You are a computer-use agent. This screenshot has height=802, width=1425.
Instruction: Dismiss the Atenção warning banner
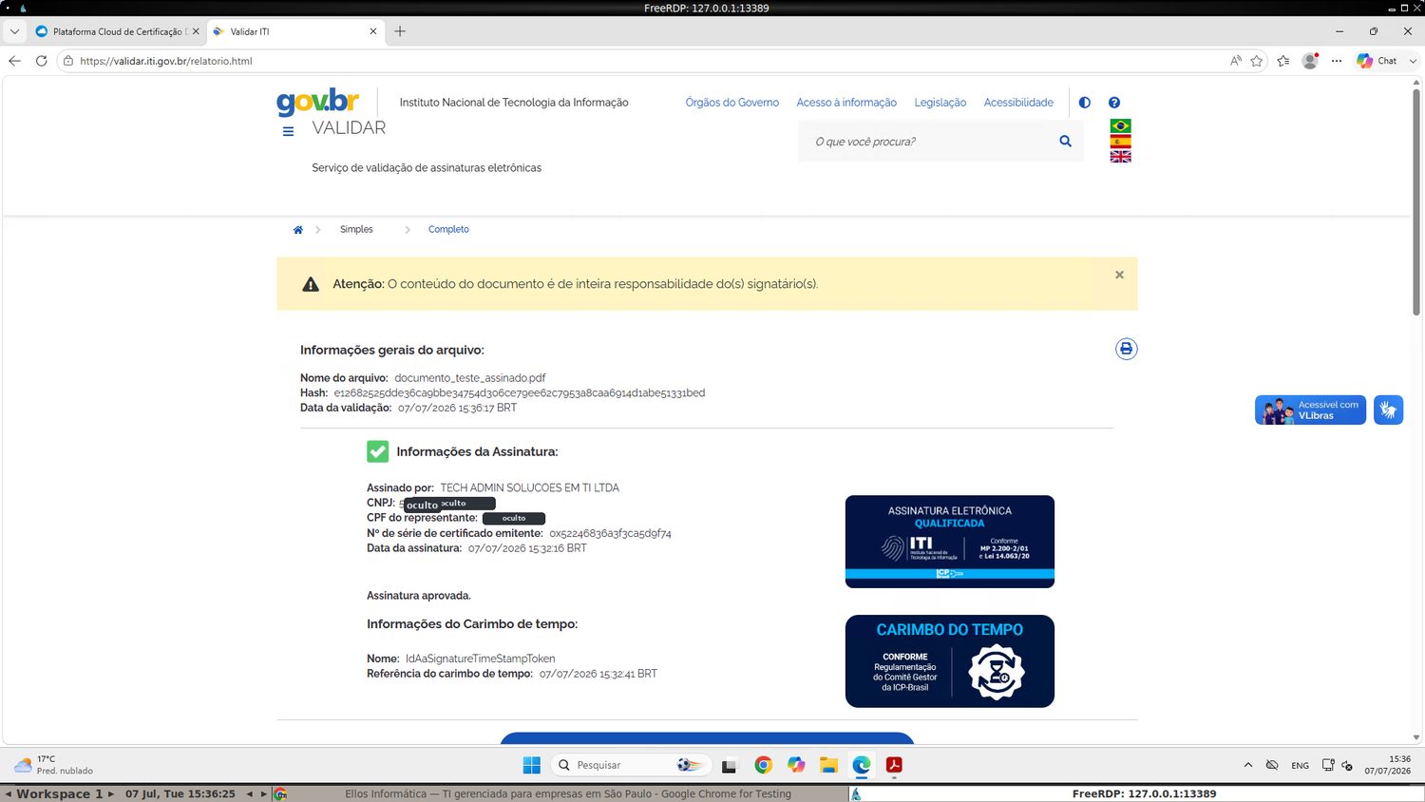(1119, 275)
